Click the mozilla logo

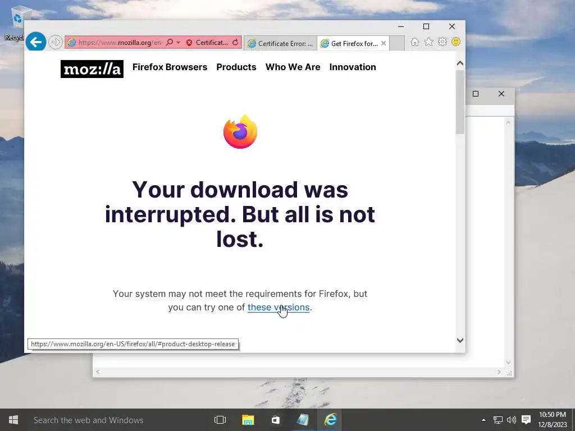(x=92, y=69)
